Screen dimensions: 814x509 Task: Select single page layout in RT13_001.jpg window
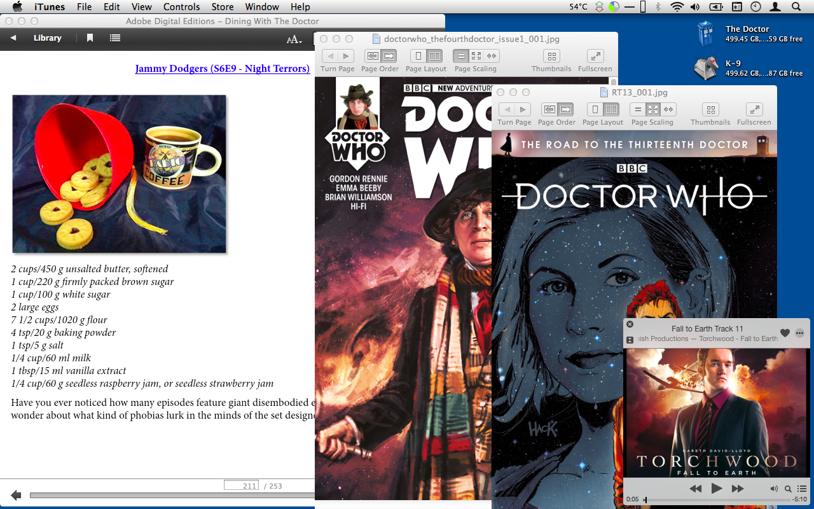[595, 109]
